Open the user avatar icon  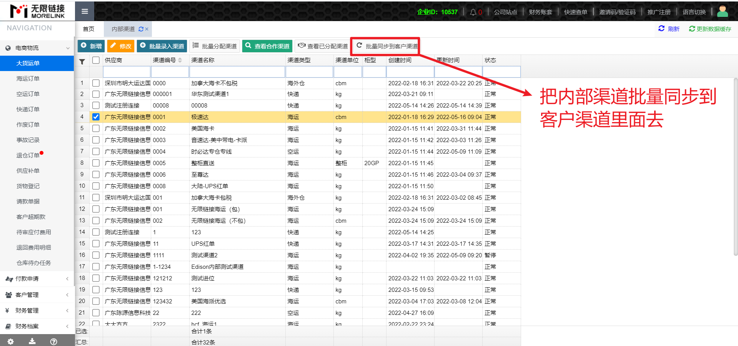pyautogui.click(x=722, y=12)
